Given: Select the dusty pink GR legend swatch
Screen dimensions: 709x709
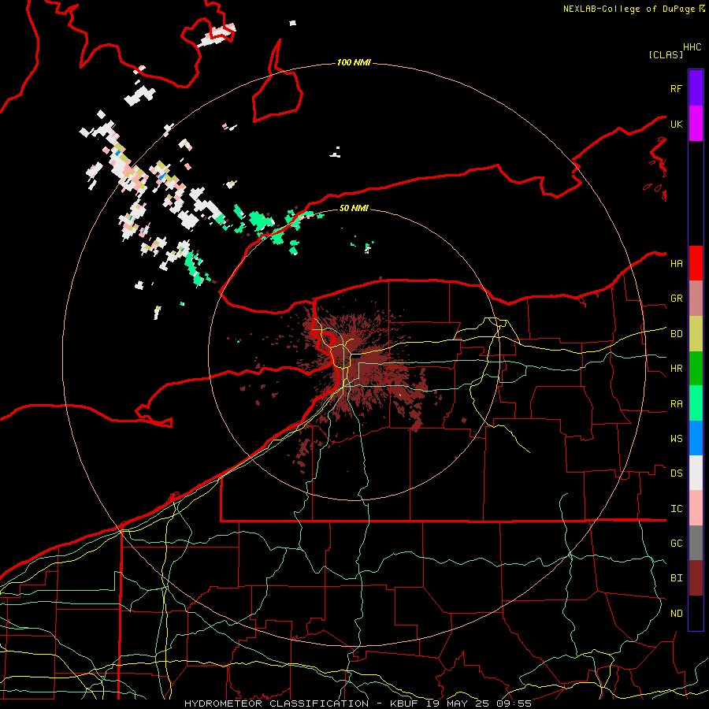Looking at the screenshot, I should click(x=696, y=299).
